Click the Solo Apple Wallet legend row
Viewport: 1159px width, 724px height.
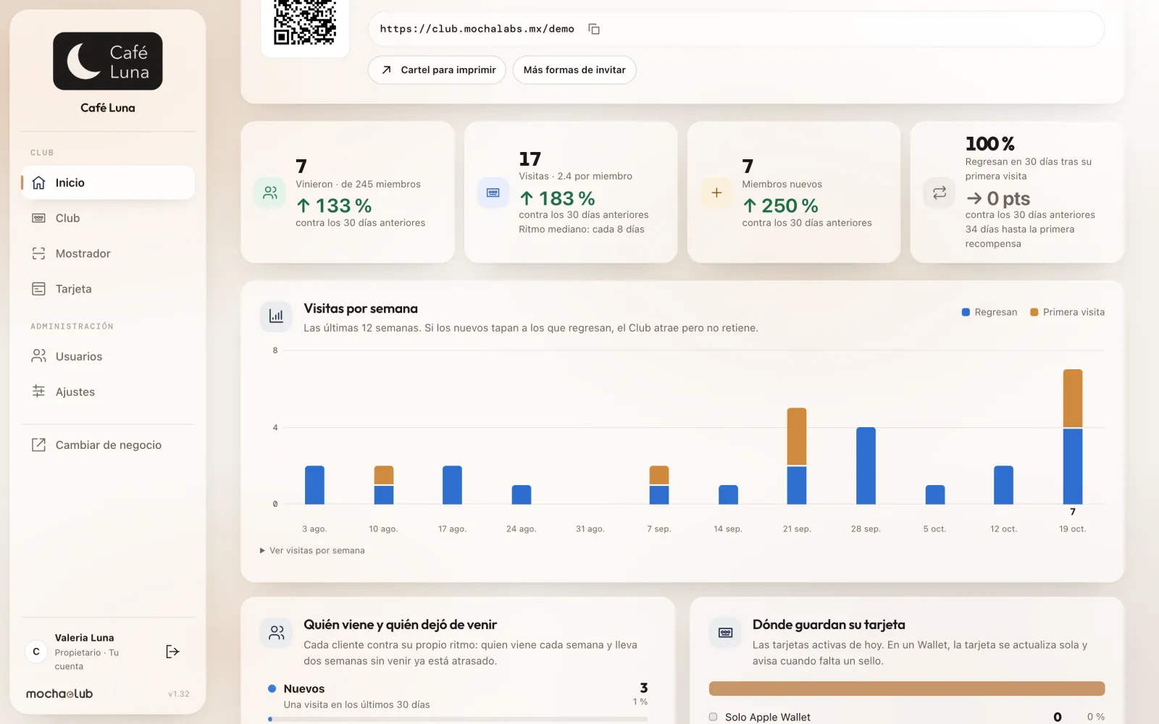pyautogui.click(x=907, y=717)
